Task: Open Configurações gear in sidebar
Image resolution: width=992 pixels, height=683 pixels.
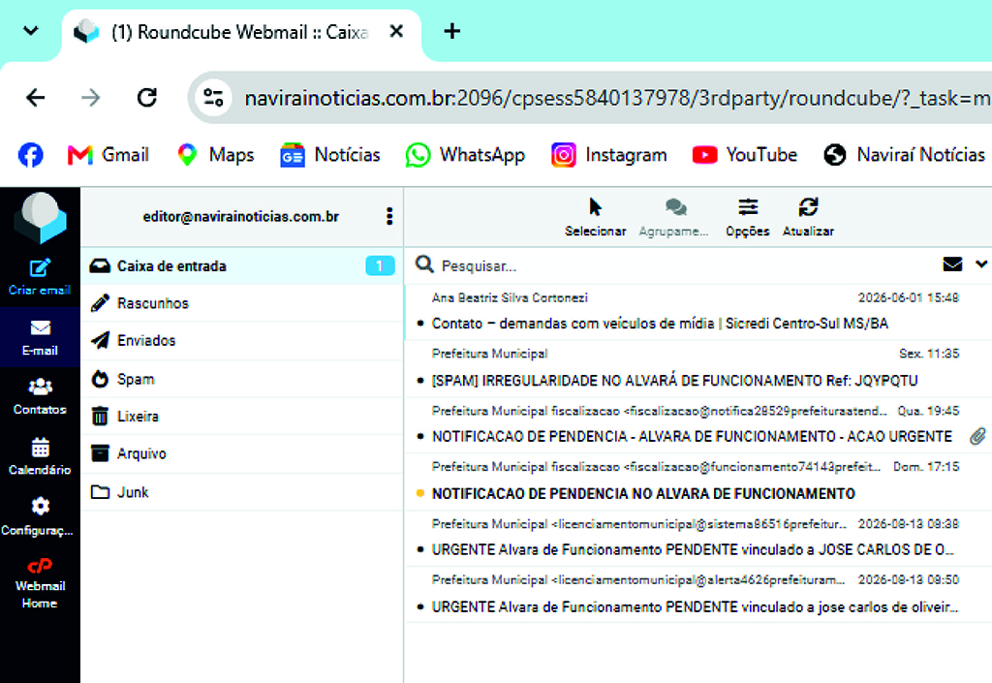Action: point(38,516)
